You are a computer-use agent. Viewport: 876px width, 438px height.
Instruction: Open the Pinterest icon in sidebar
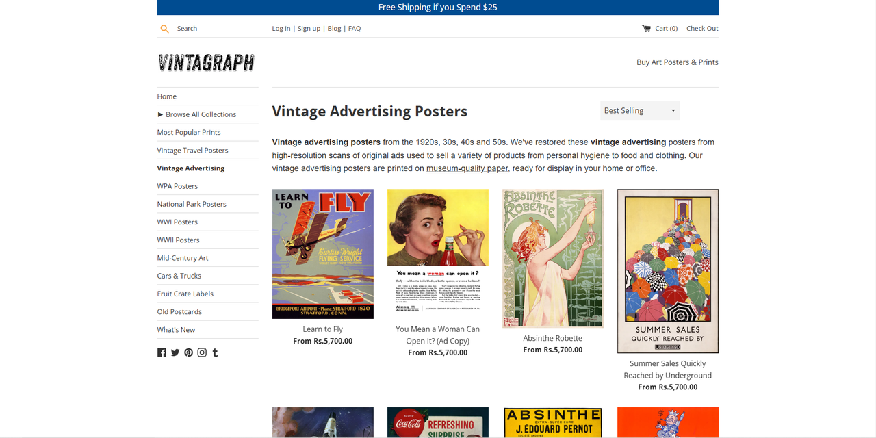tap(188, 352)
